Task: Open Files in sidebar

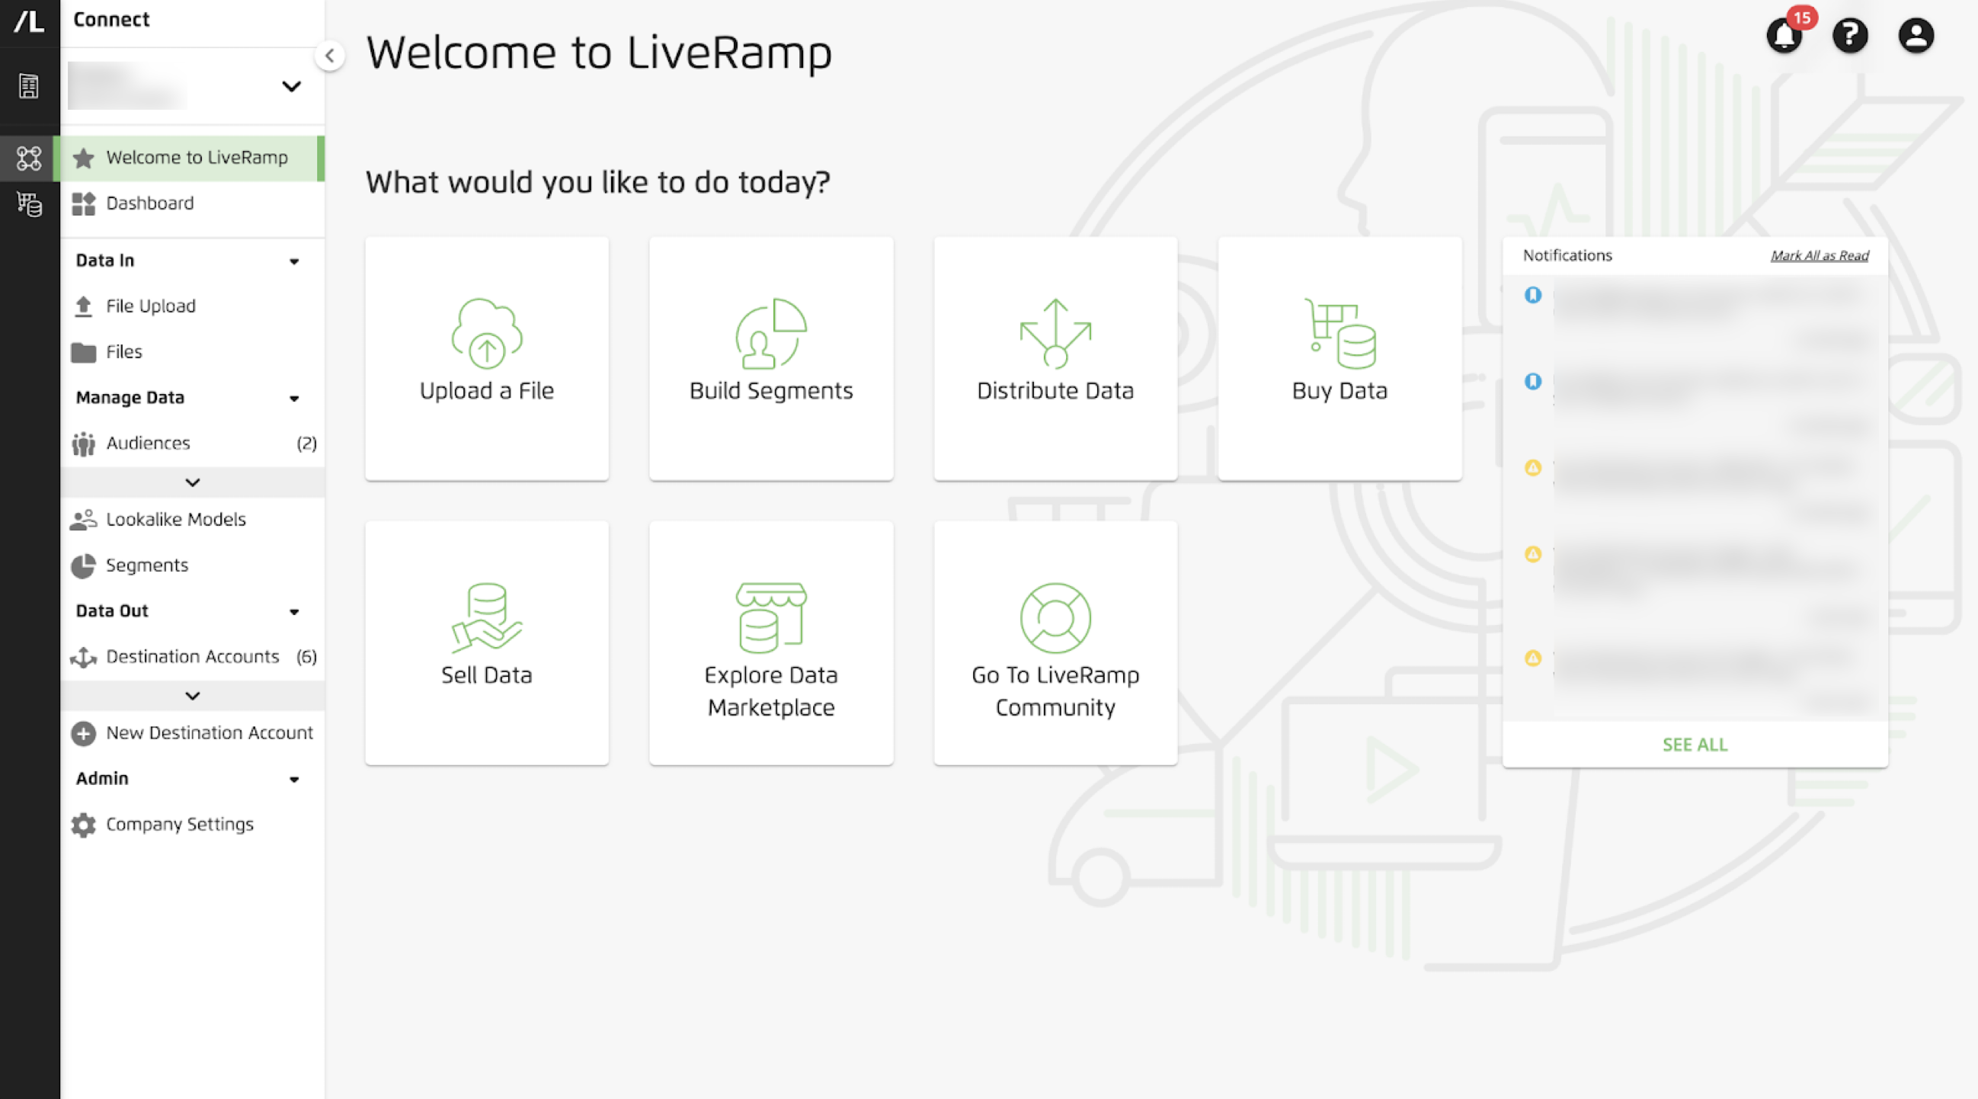Action: point(193,352)
